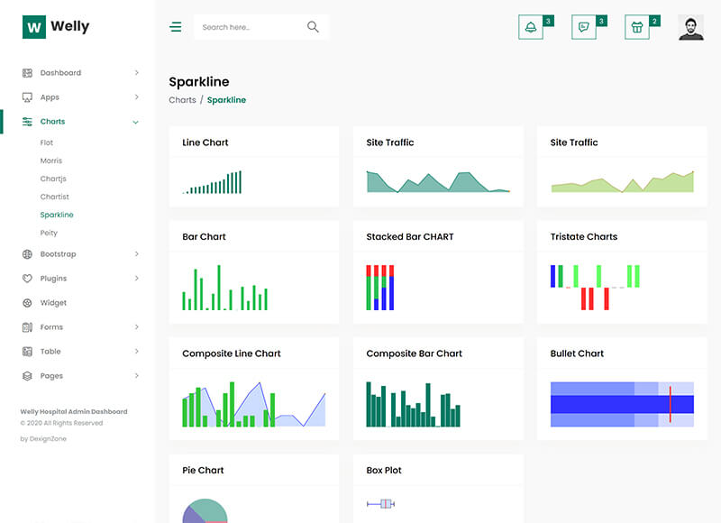721x523 pixels.
Task: Click the Composite Bar Chart graphic
Action: click(413, 404)
